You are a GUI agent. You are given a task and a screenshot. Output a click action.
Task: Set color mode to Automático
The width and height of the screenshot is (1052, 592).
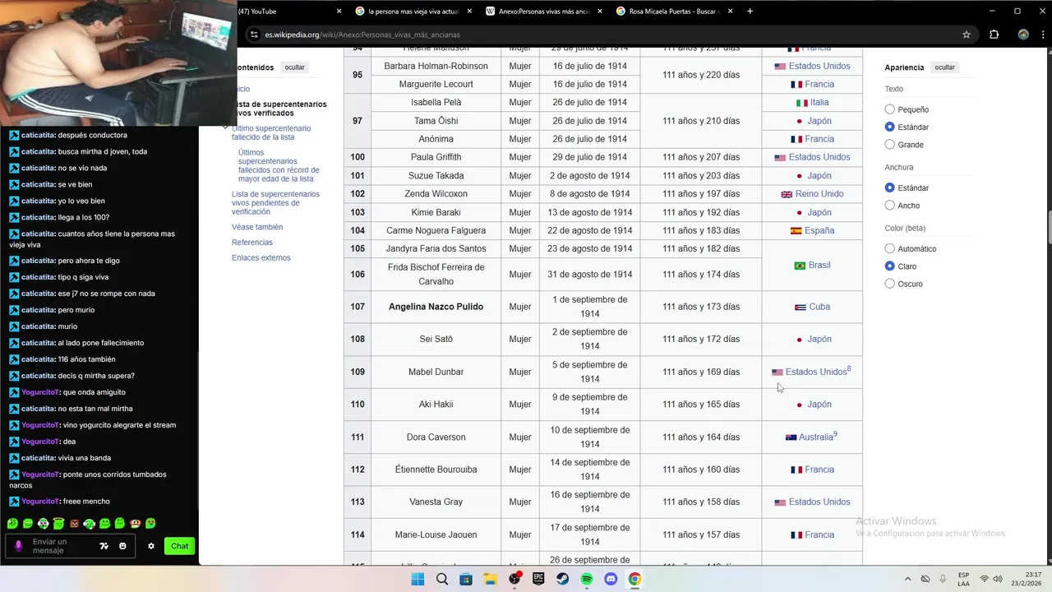pyautogui.click(x=890, y=248)
